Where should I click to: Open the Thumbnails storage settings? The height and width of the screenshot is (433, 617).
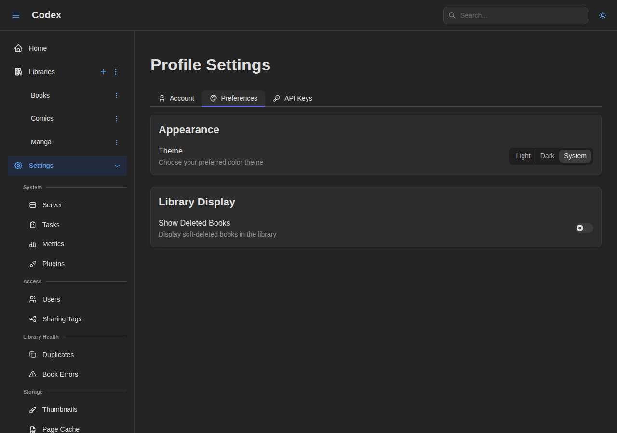[x=60, y=409]
